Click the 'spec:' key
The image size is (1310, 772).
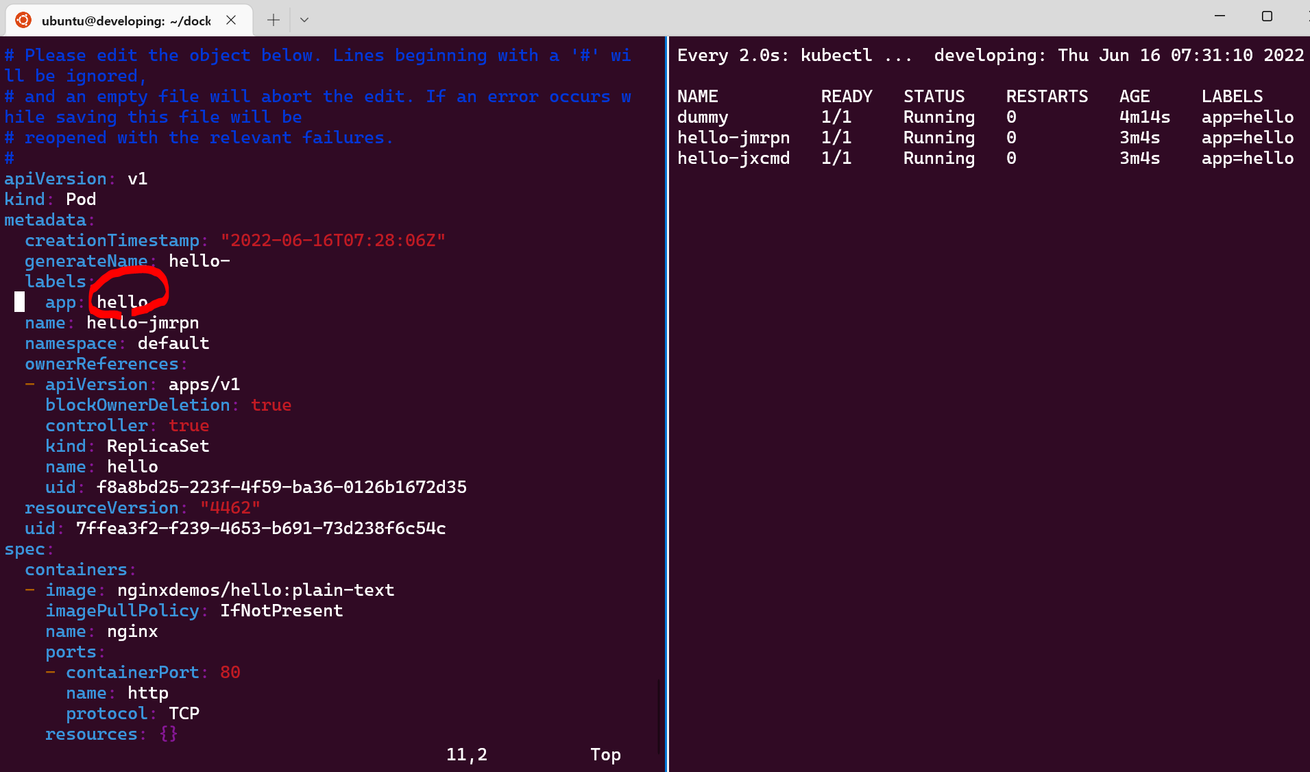coord(29,549)
